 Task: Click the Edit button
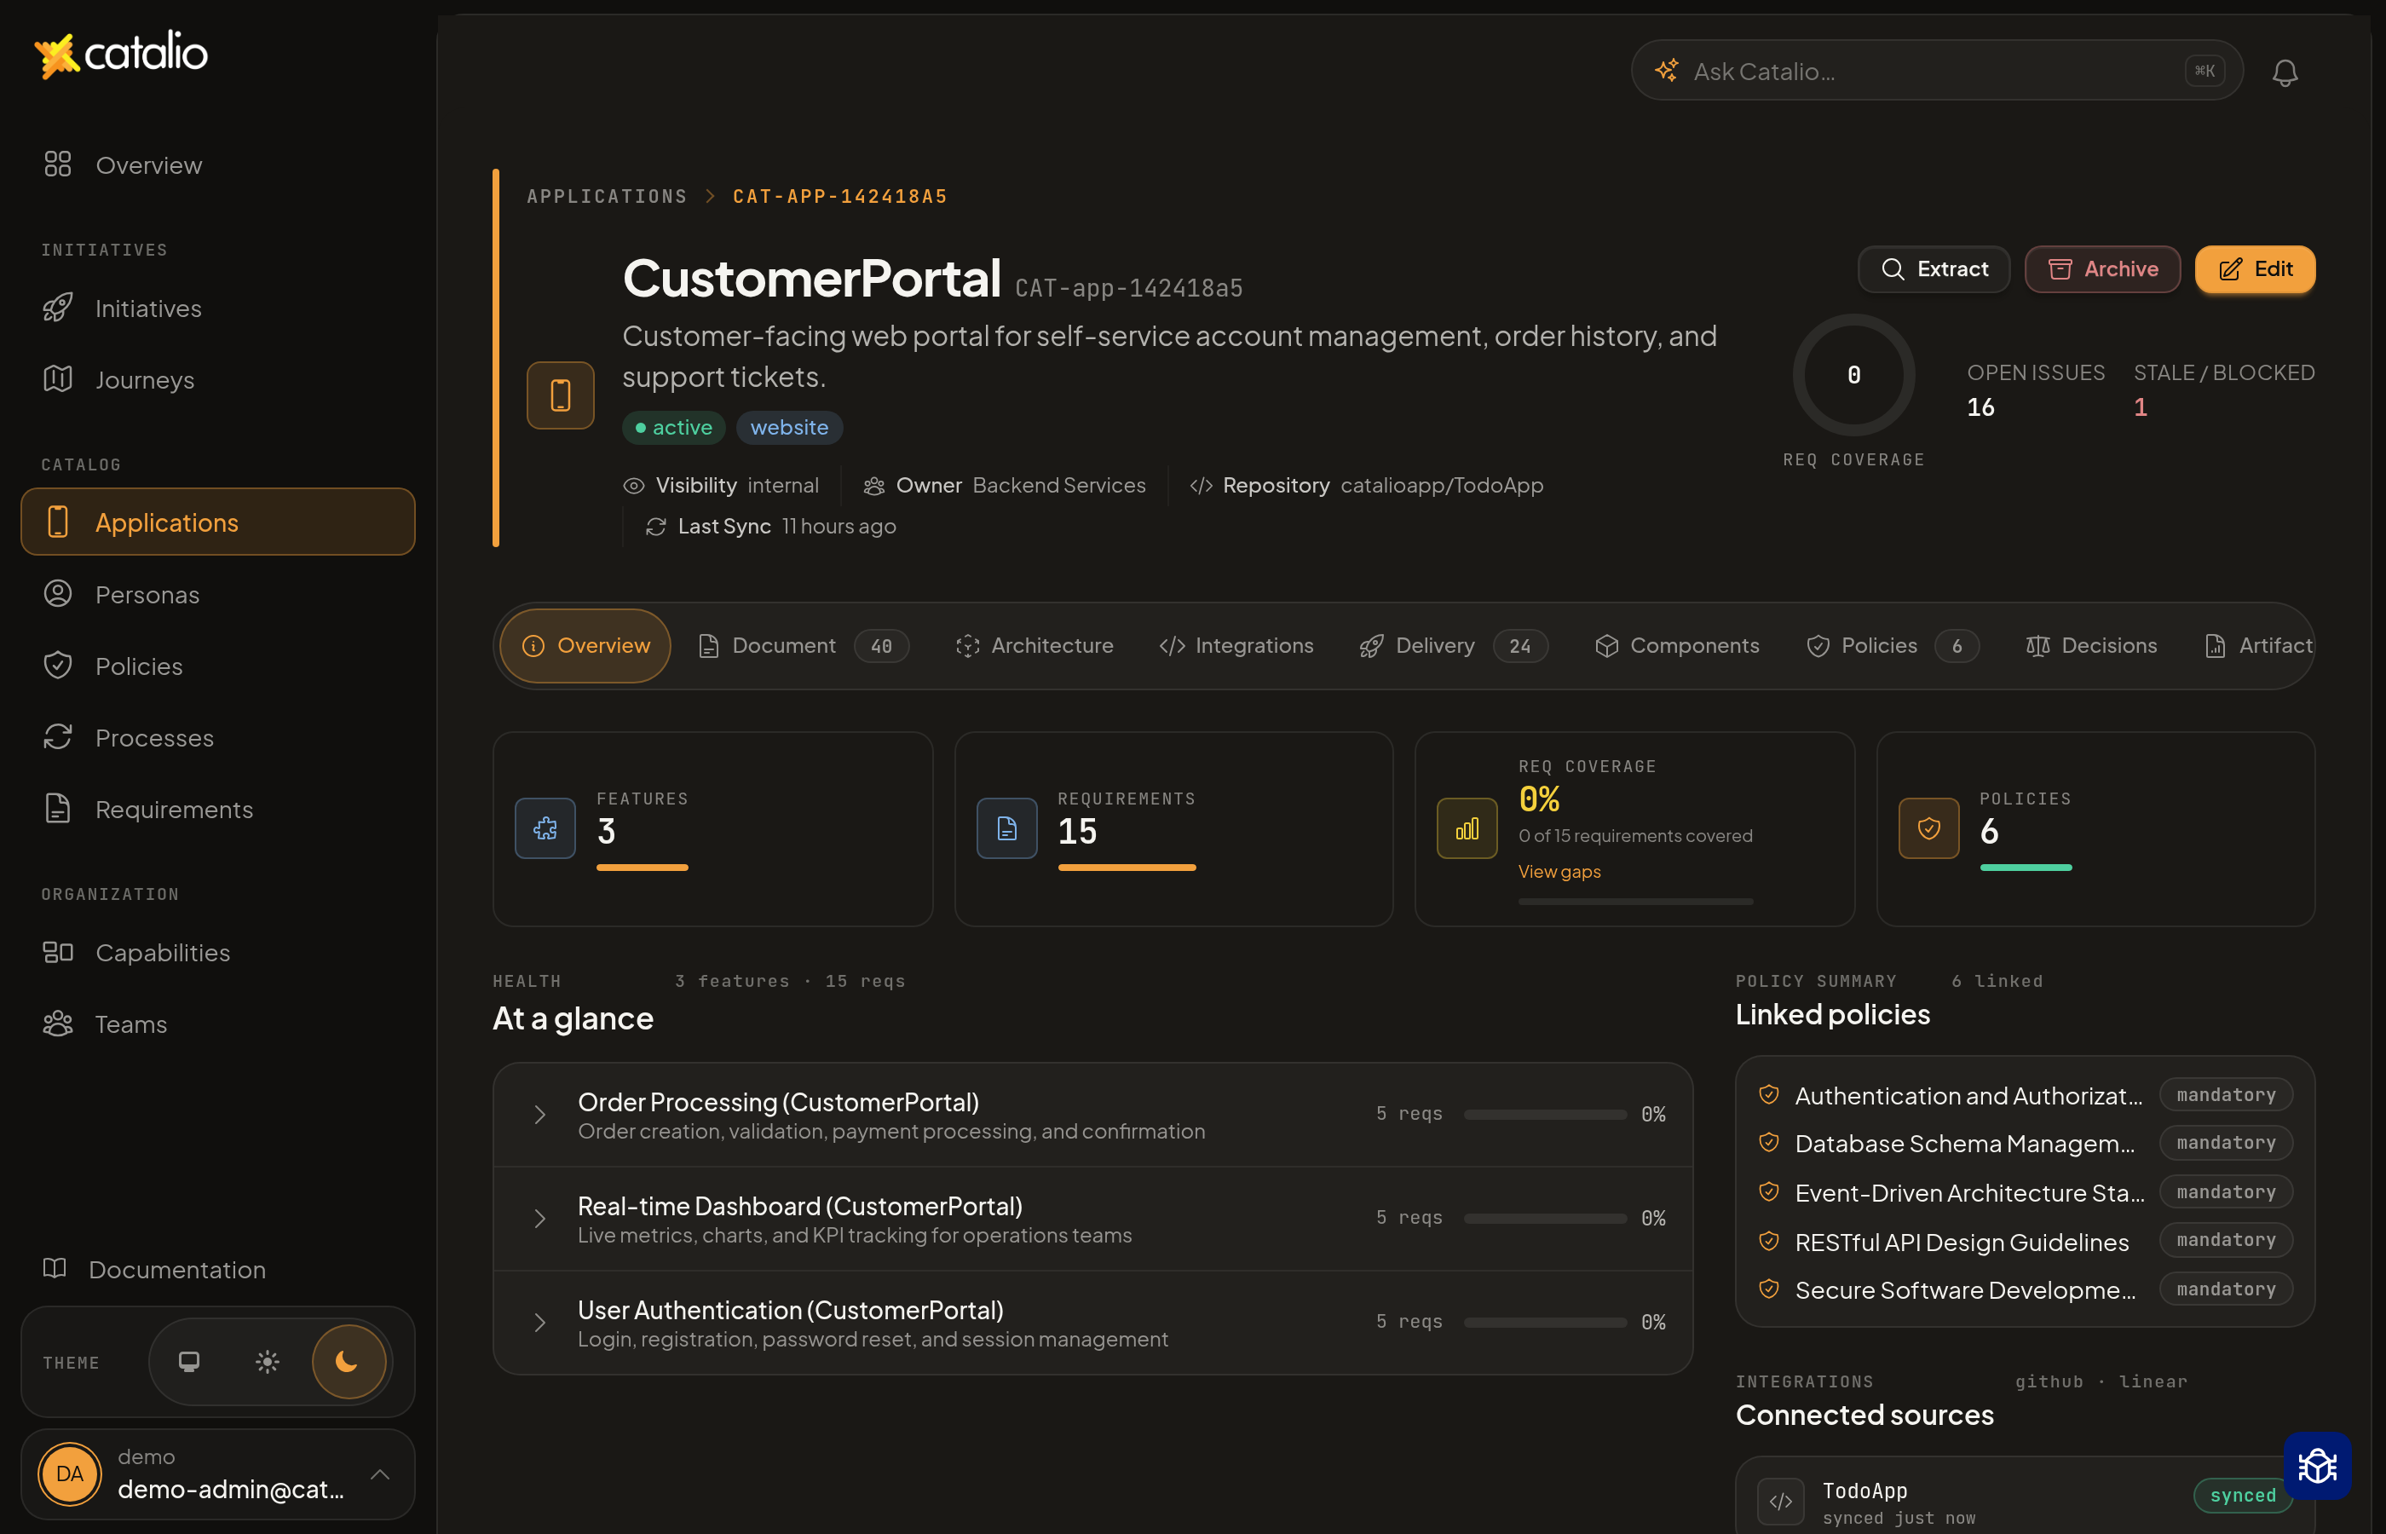[2255, 269]
